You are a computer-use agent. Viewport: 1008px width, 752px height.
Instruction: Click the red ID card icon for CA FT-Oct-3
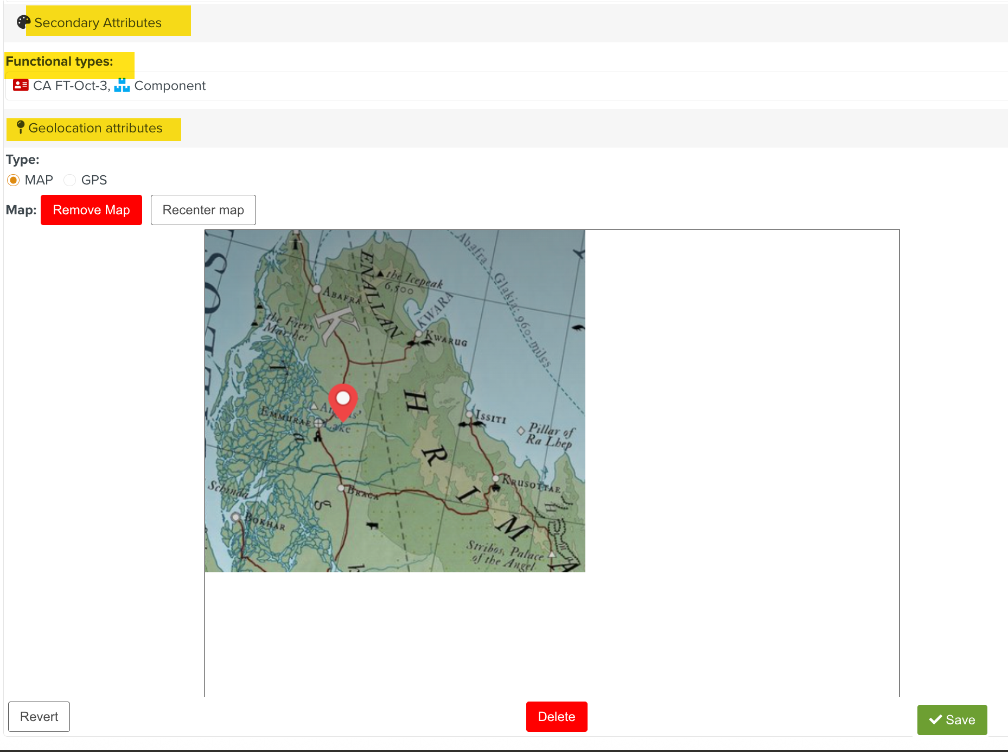[x=21, y=85]
